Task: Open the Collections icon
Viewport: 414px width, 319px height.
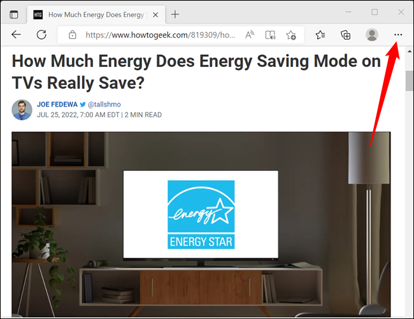Action: click(x=346, y=35)
